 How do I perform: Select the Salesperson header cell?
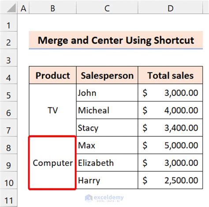click(x=107, y=75)
